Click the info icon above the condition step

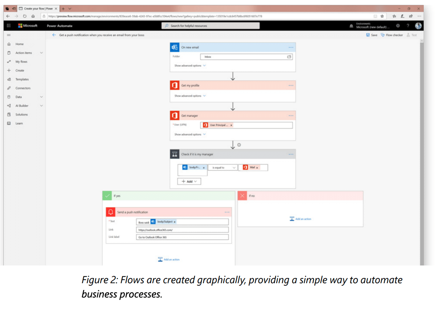pos(239,145)
